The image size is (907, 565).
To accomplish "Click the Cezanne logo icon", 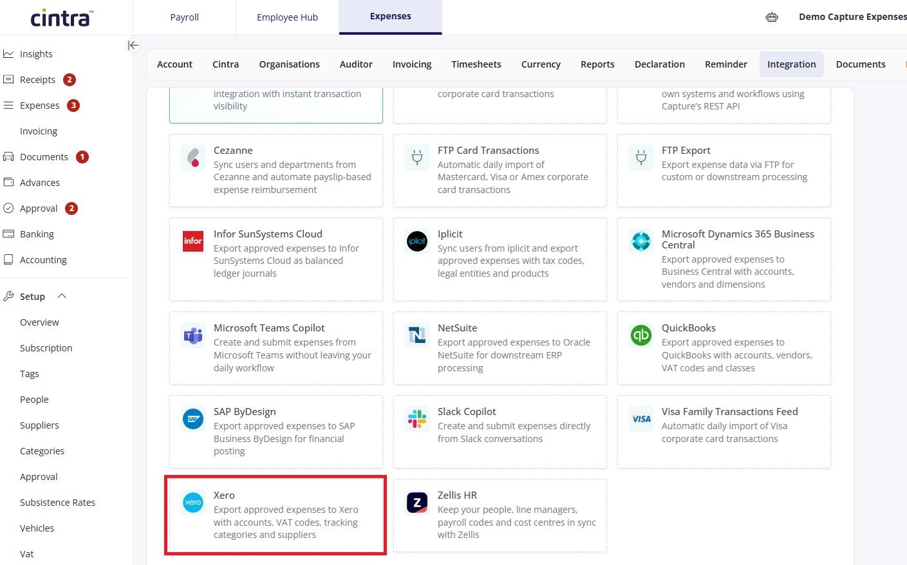I will point(193,158).
